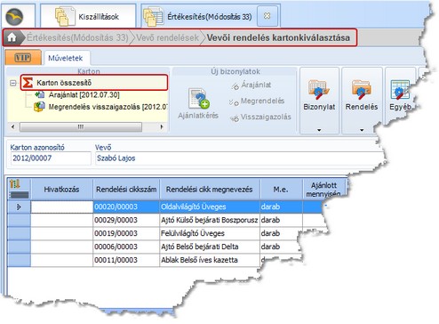The width and height of the screenshot is (439, 324).
Task: Click the grid sort/column chooser icon
Action: tap(15, 184)
